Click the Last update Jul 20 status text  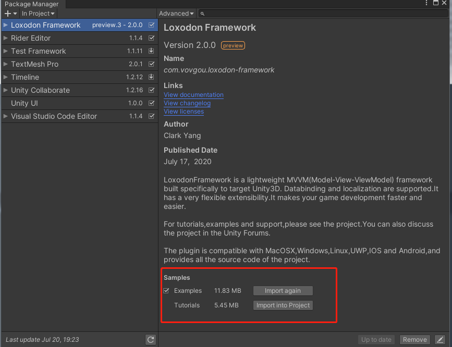click(x=42, y=340)
